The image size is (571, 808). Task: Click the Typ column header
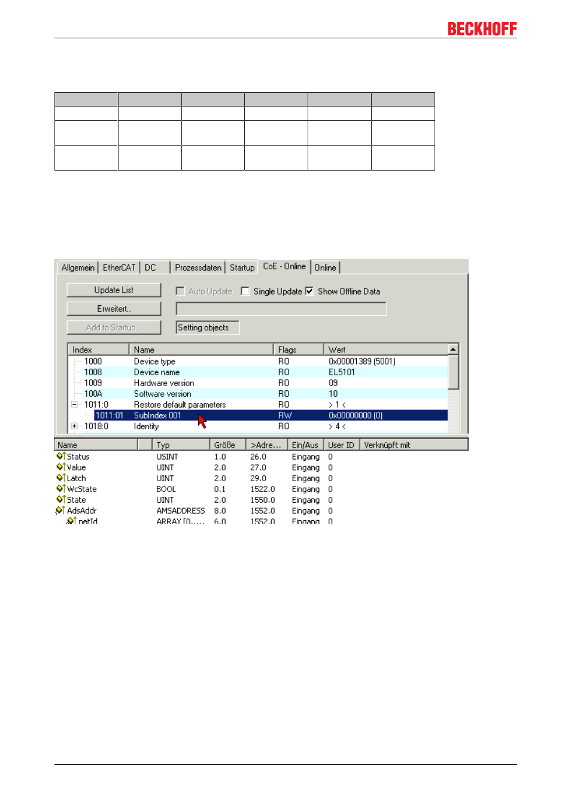pyautogui.click(x=181, y=445)
